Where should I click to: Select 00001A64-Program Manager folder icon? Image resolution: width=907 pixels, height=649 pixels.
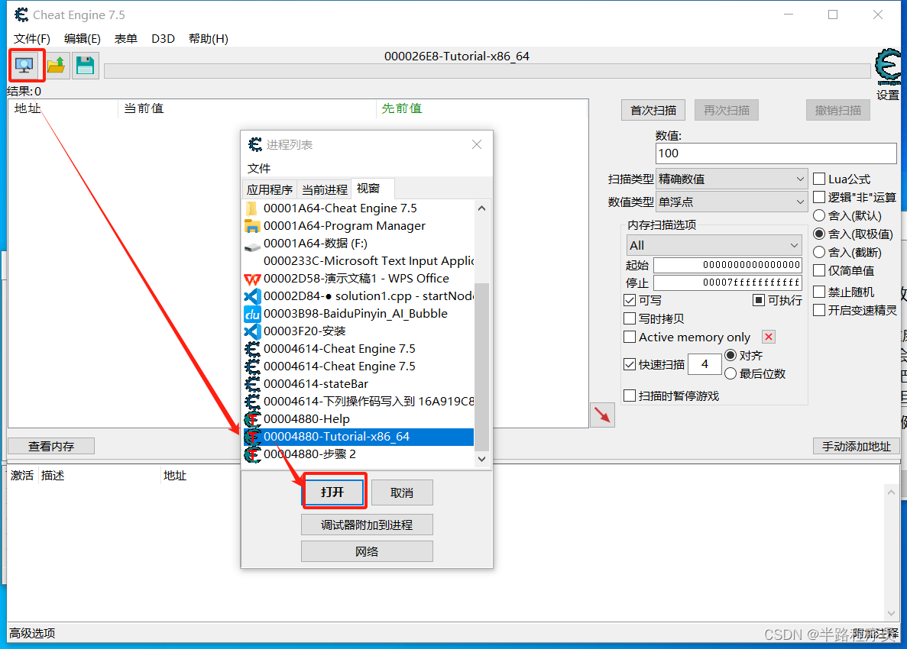252,226
